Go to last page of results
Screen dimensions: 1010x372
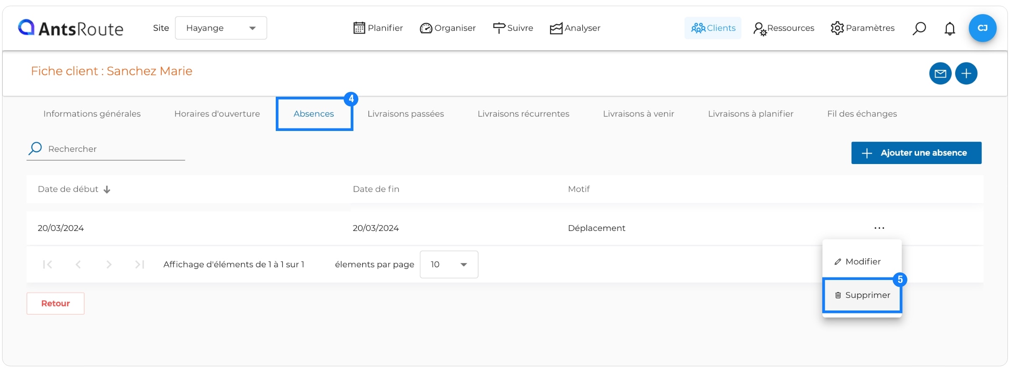[x=140, y=264]
